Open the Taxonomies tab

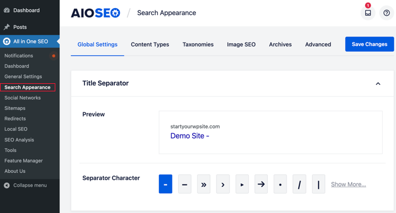(x=198, y=45)
